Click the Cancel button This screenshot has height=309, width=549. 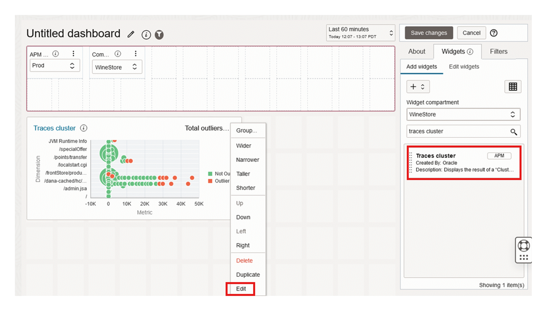pyautogui.click(x=471, y=33)
